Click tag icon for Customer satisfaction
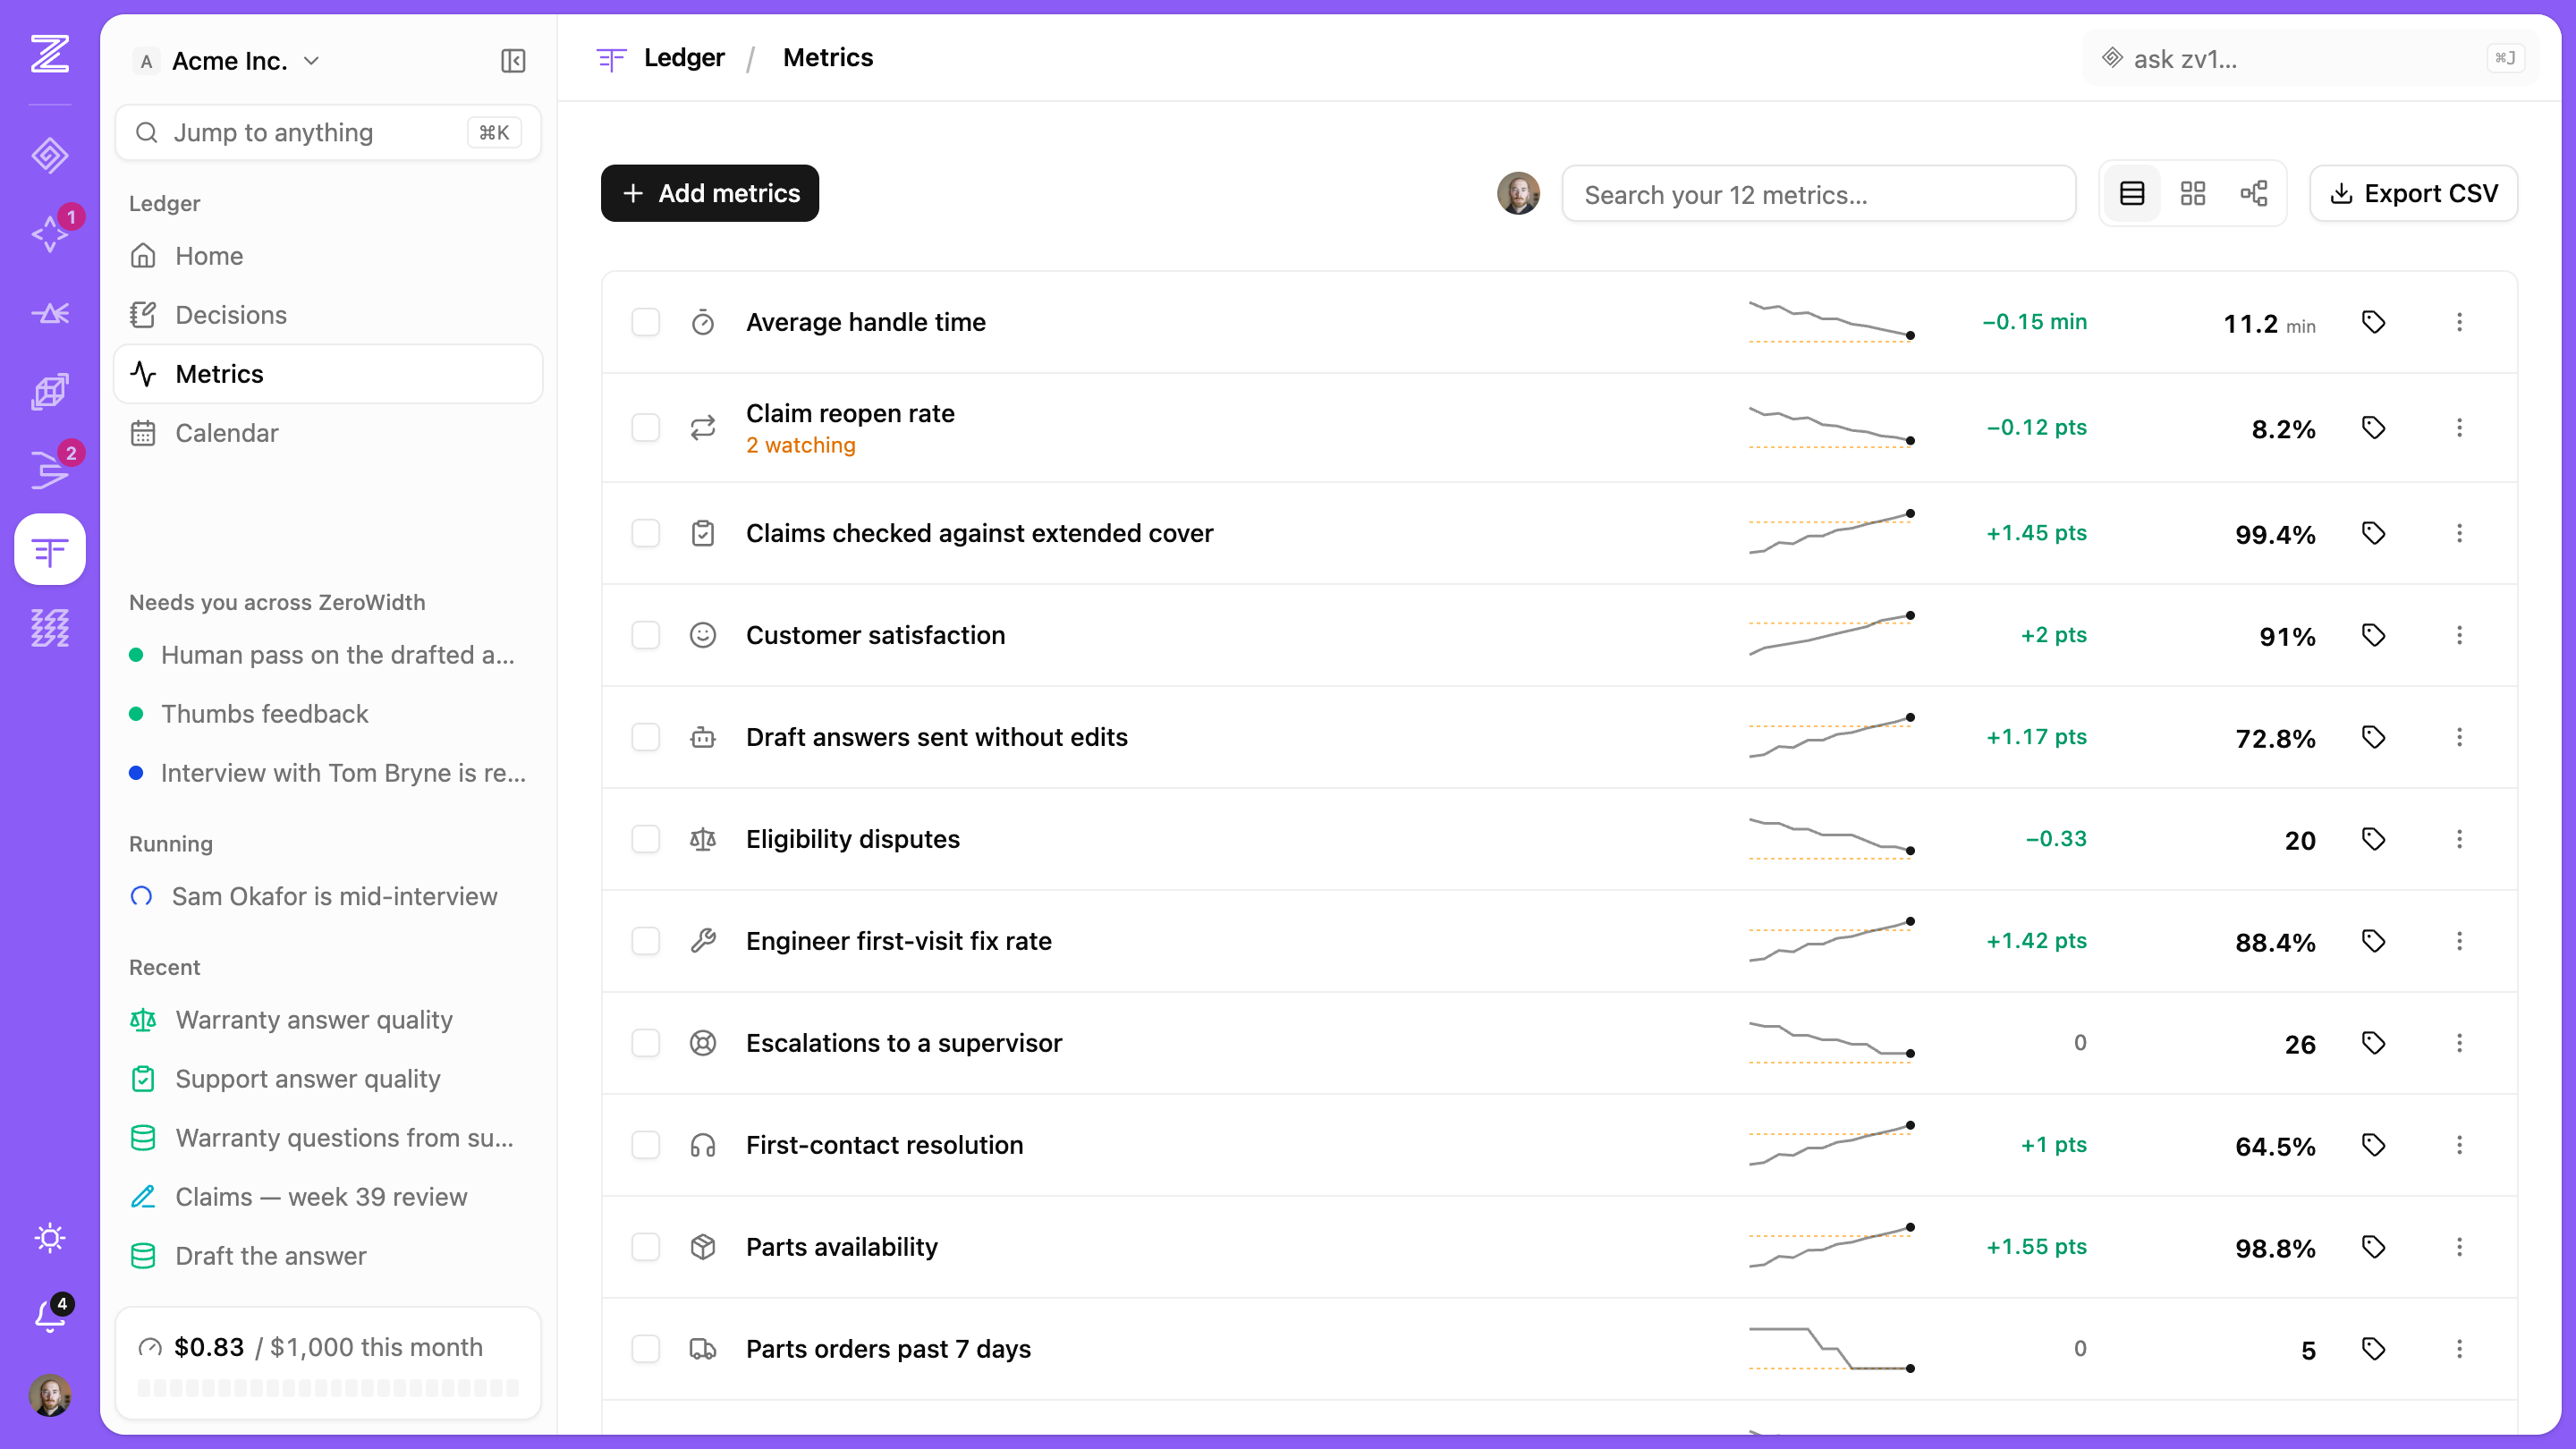2576x1449 pixels. click(2374, 635)
